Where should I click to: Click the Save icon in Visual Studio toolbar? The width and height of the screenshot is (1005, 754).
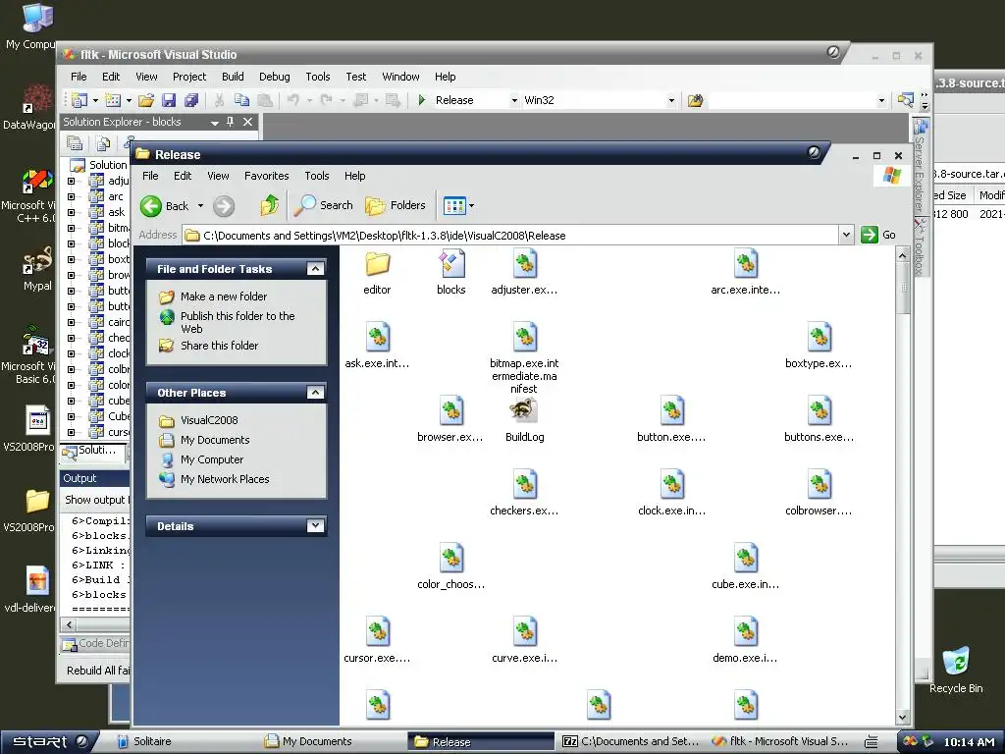pyautogui.click(x=169, y=100)
